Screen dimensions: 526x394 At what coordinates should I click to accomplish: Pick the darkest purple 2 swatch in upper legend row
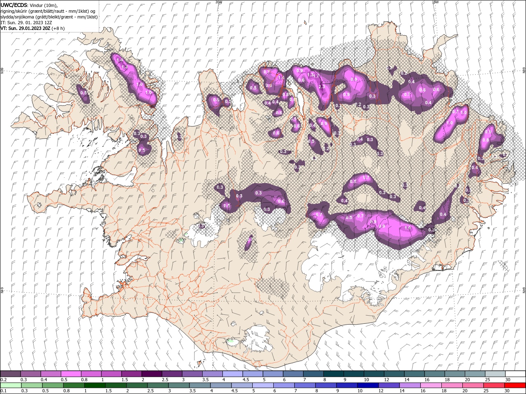coord(152,374)
